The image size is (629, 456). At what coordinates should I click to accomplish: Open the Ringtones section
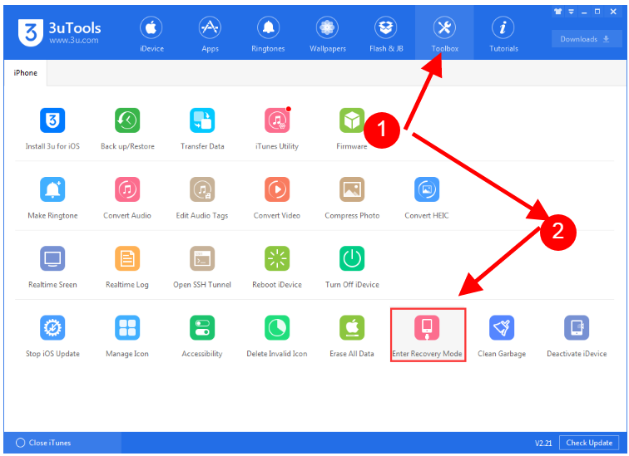pyautogui.click(x=268, y=33)
